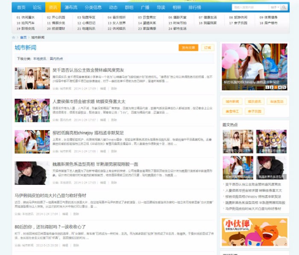
Task: Click the 城市新闻 sidebar tag button
Action: (232, 101)
